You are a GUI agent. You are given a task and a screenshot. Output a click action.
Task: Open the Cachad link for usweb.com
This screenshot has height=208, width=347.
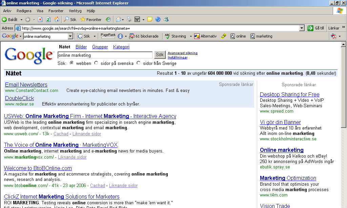[x=61, y=134]
